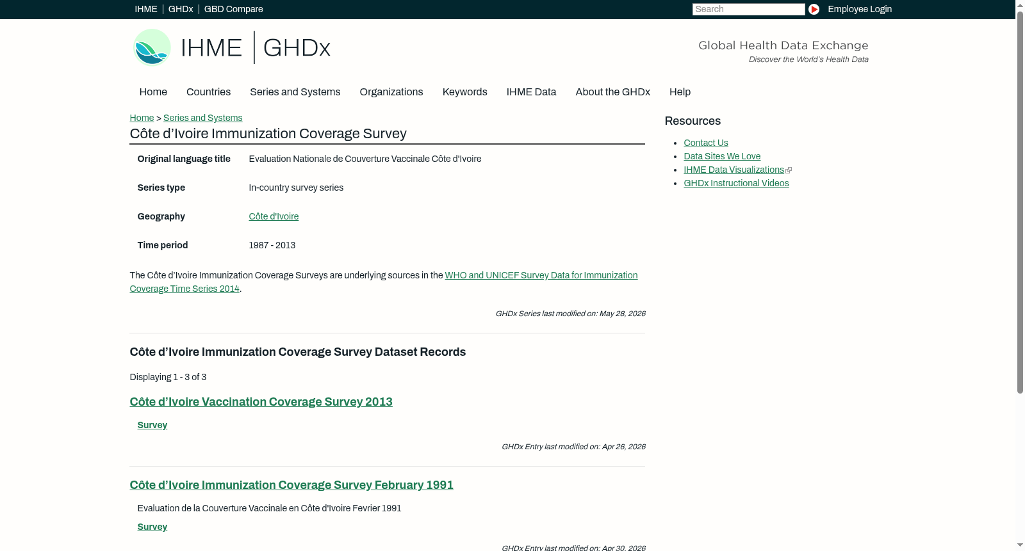Click the text 'In-country survey series'
1025x551 pixels.
point(296,188)
